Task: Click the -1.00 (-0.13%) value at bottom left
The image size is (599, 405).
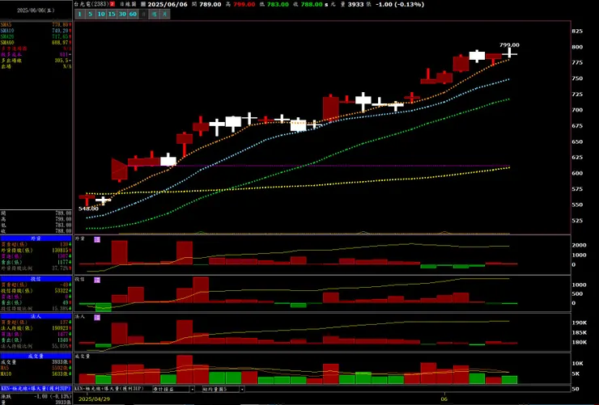Action: coord(52,396)
